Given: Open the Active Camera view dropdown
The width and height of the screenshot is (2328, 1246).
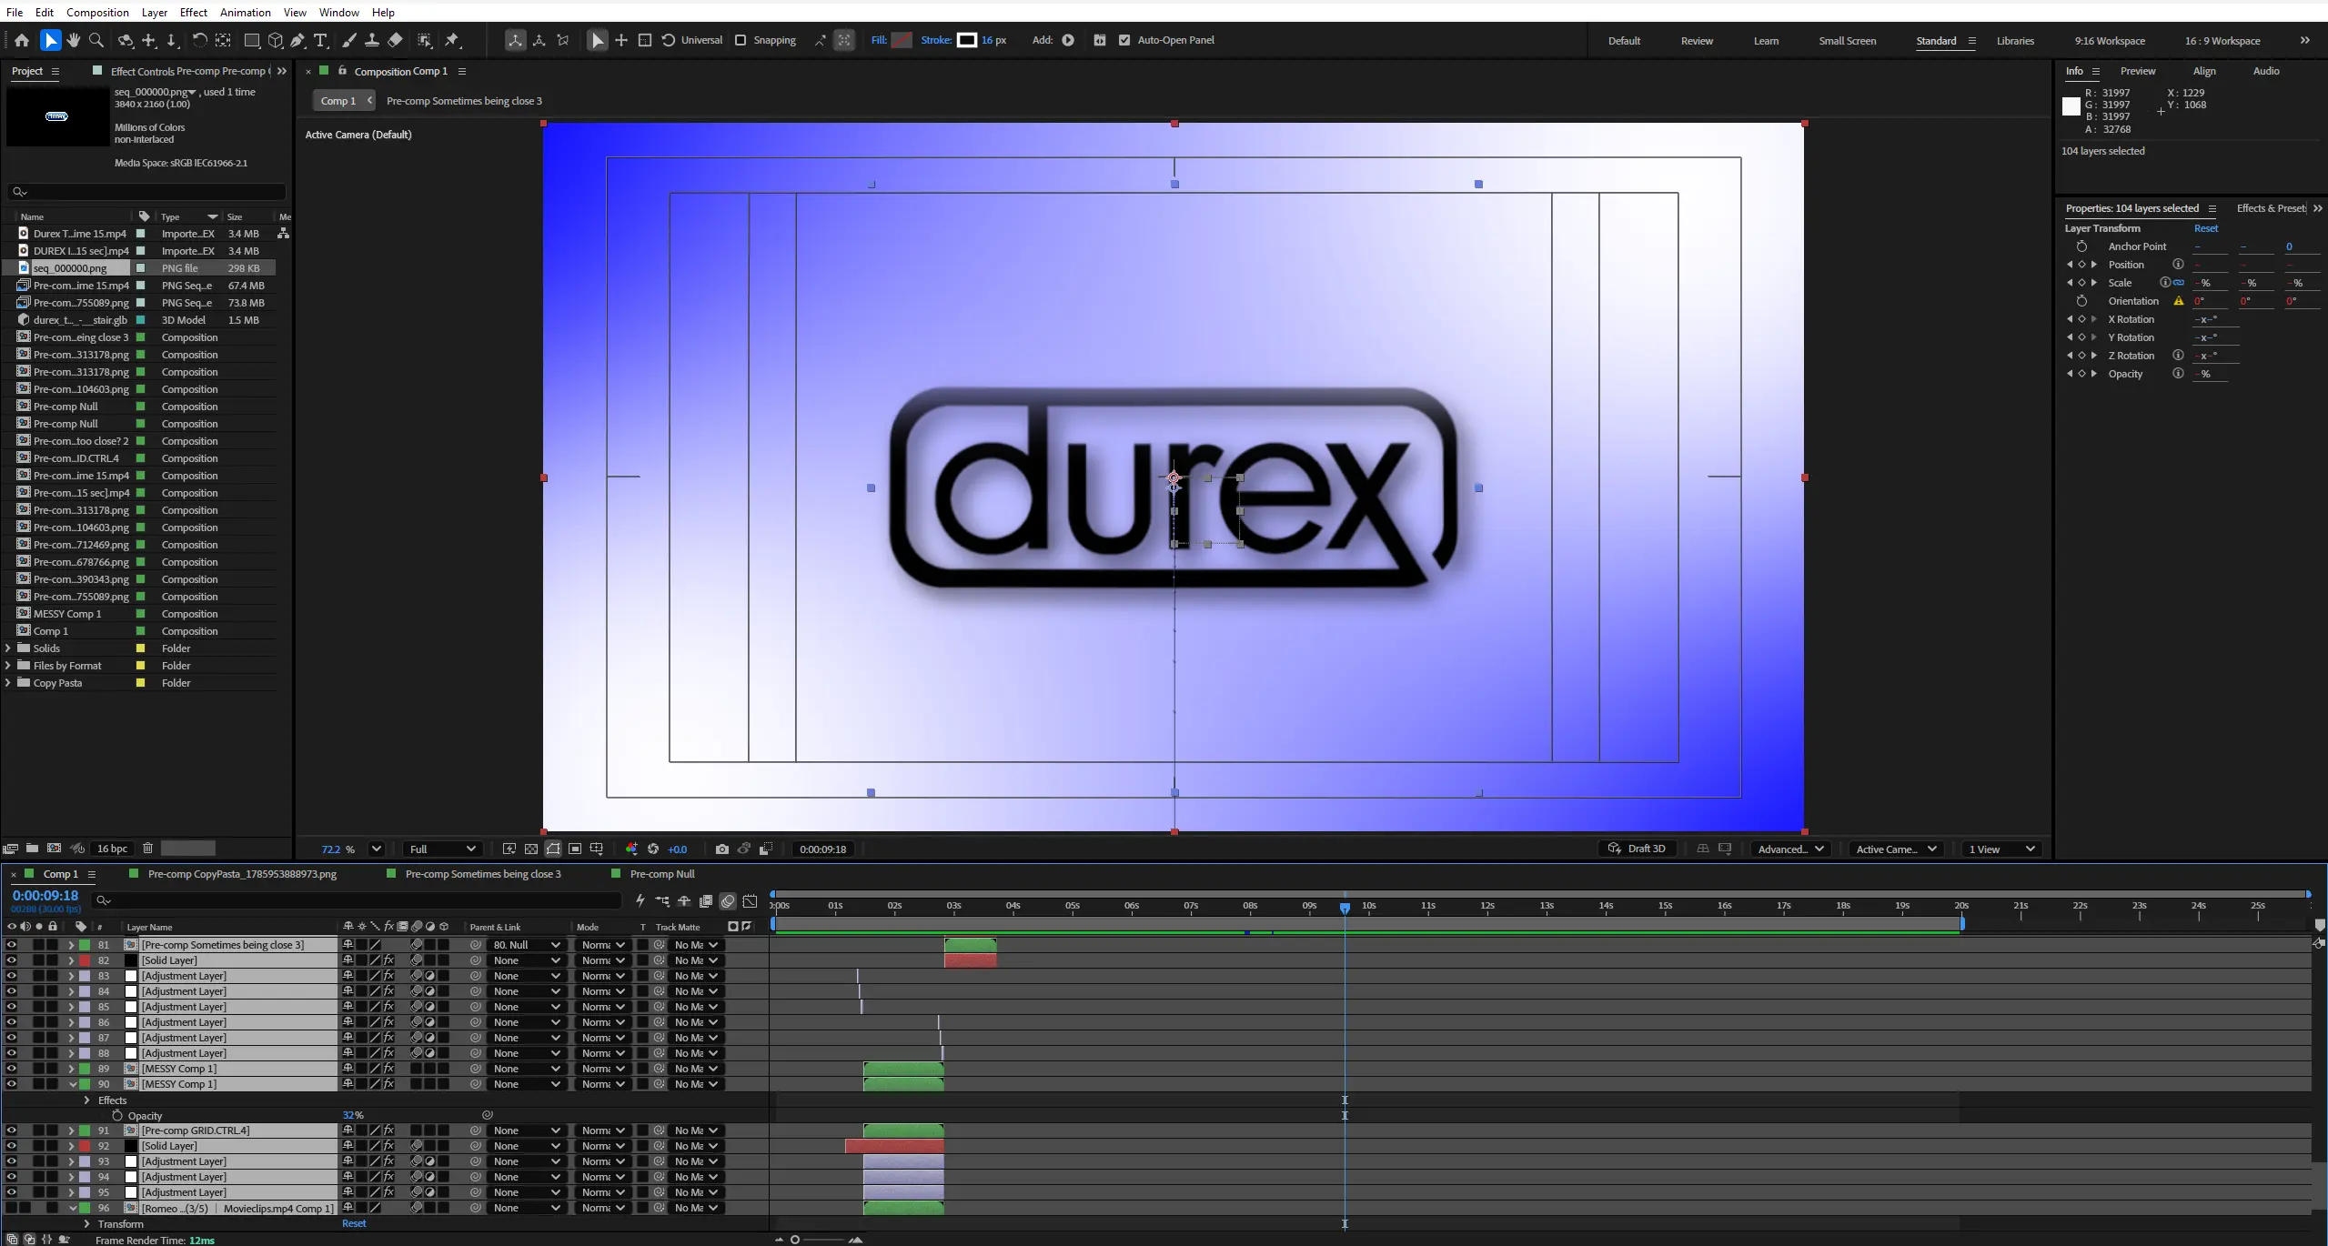Looking at the screenshot, I should tap(1896, 849).
